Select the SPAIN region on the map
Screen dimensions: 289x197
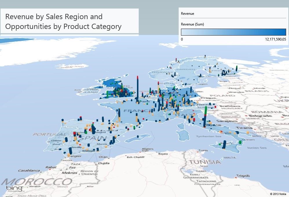point(90,139)
